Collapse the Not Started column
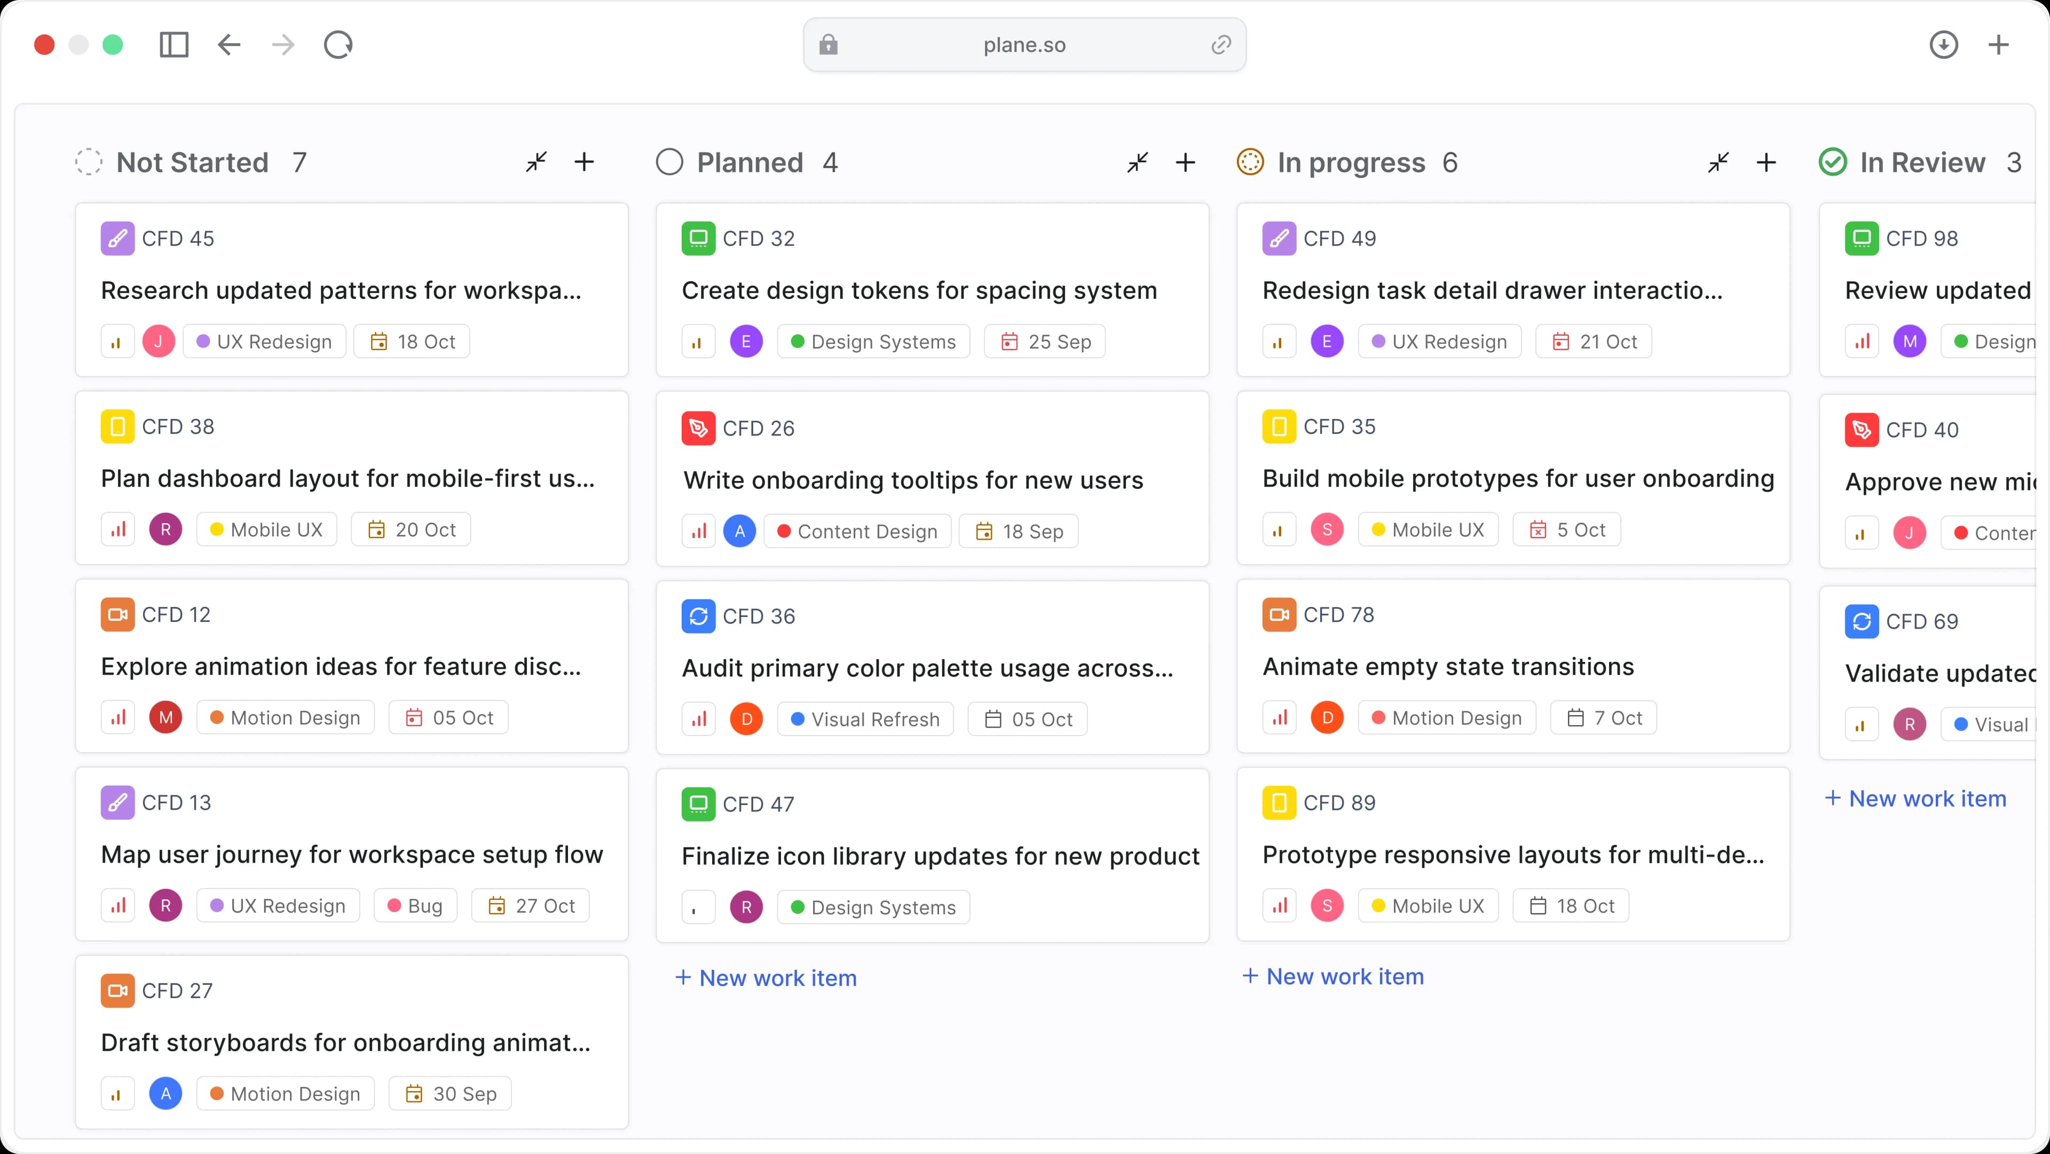 click(537, 162)
